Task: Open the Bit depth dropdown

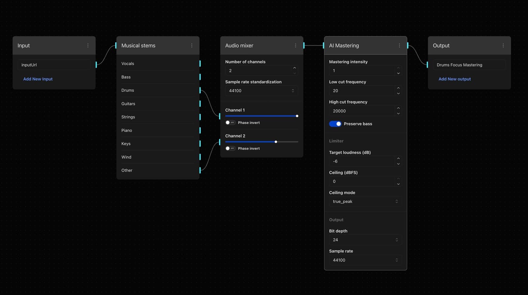Action: pyautogui.click(x=365, y=240)
